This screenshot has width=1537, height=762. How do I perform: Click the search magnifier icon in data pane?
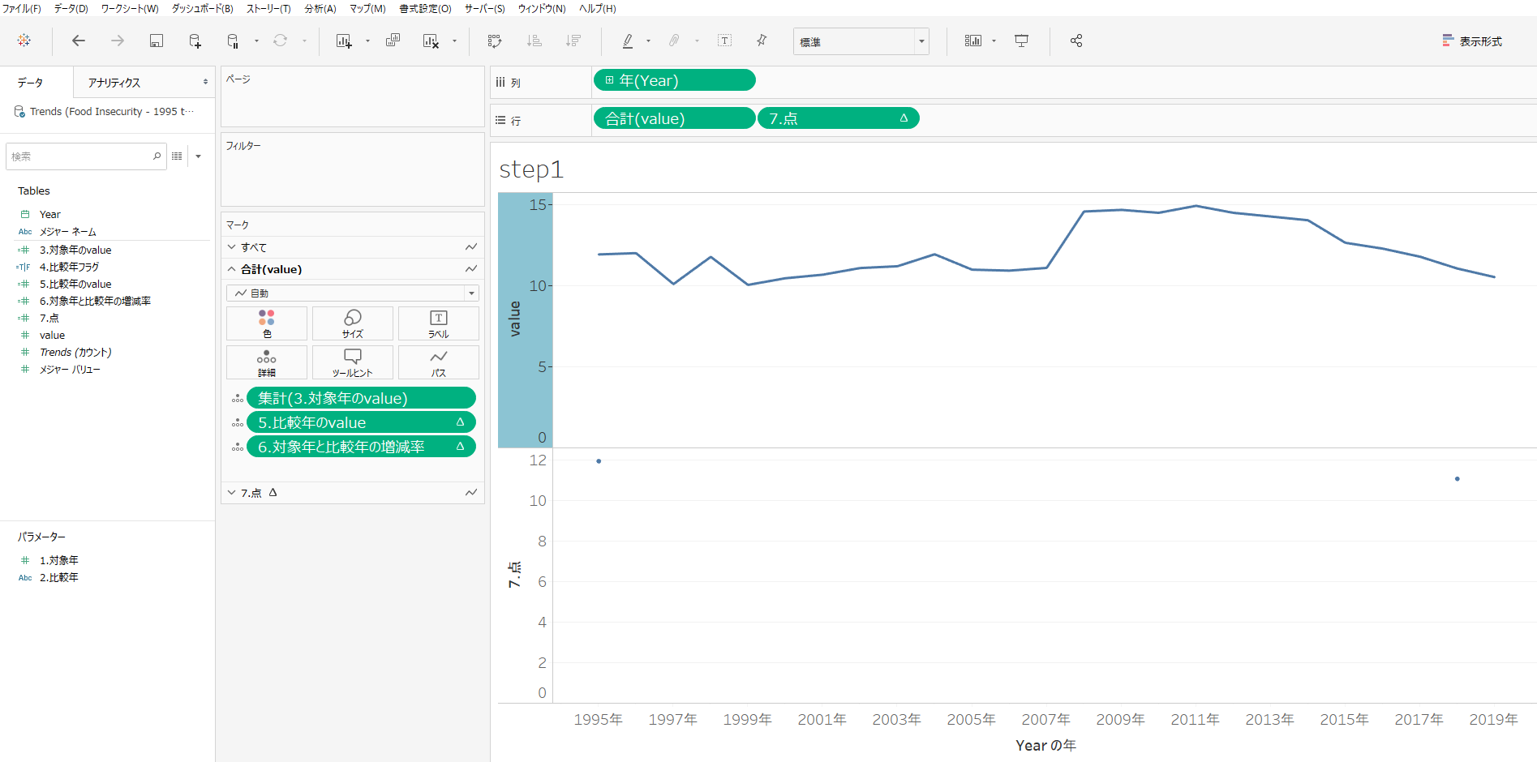tap(157, 156)
